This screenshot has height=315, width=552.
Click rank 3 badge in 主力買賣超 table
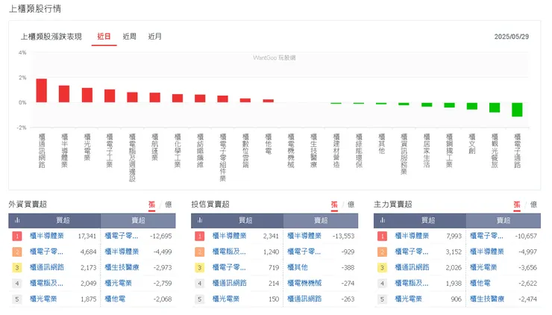383,267
